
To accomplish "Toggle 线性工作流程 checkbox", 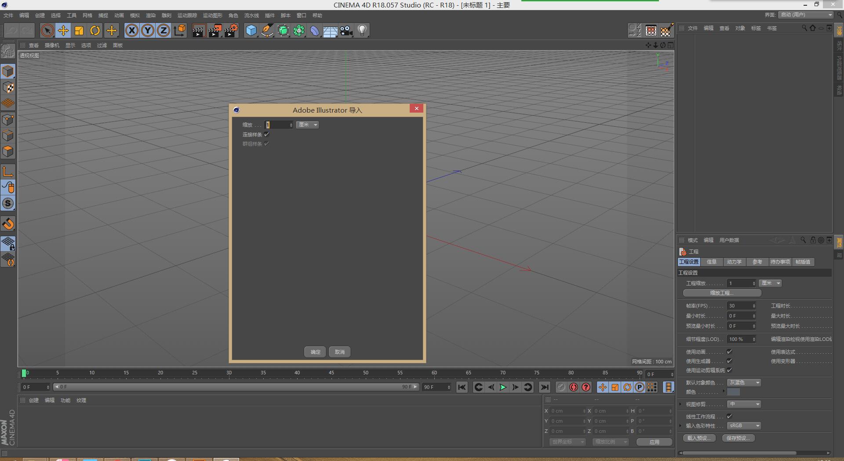I will click(x=730, y=416).
